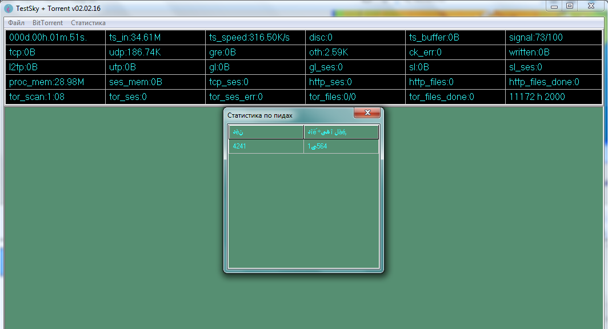
Task: Select the 4241 cell in the dialog
Action: (x=266, y=146)
